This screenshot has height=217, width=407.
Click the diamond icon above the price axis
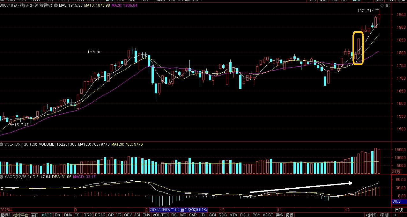[x=382, y=6]
